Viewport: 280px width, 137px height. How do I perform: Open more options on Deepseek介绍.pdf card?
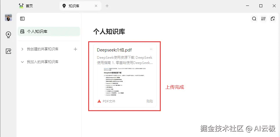coord(151,49)
